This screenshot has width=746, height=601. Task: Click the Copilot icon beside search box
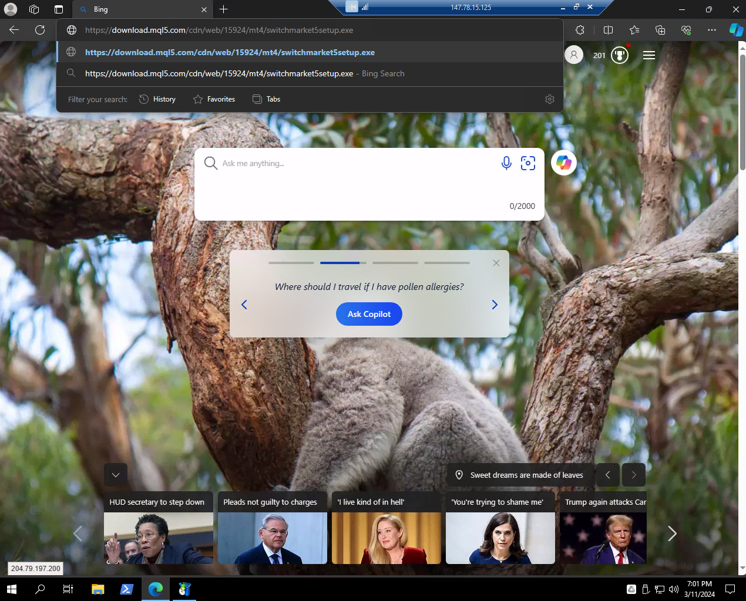coord(563,163)
